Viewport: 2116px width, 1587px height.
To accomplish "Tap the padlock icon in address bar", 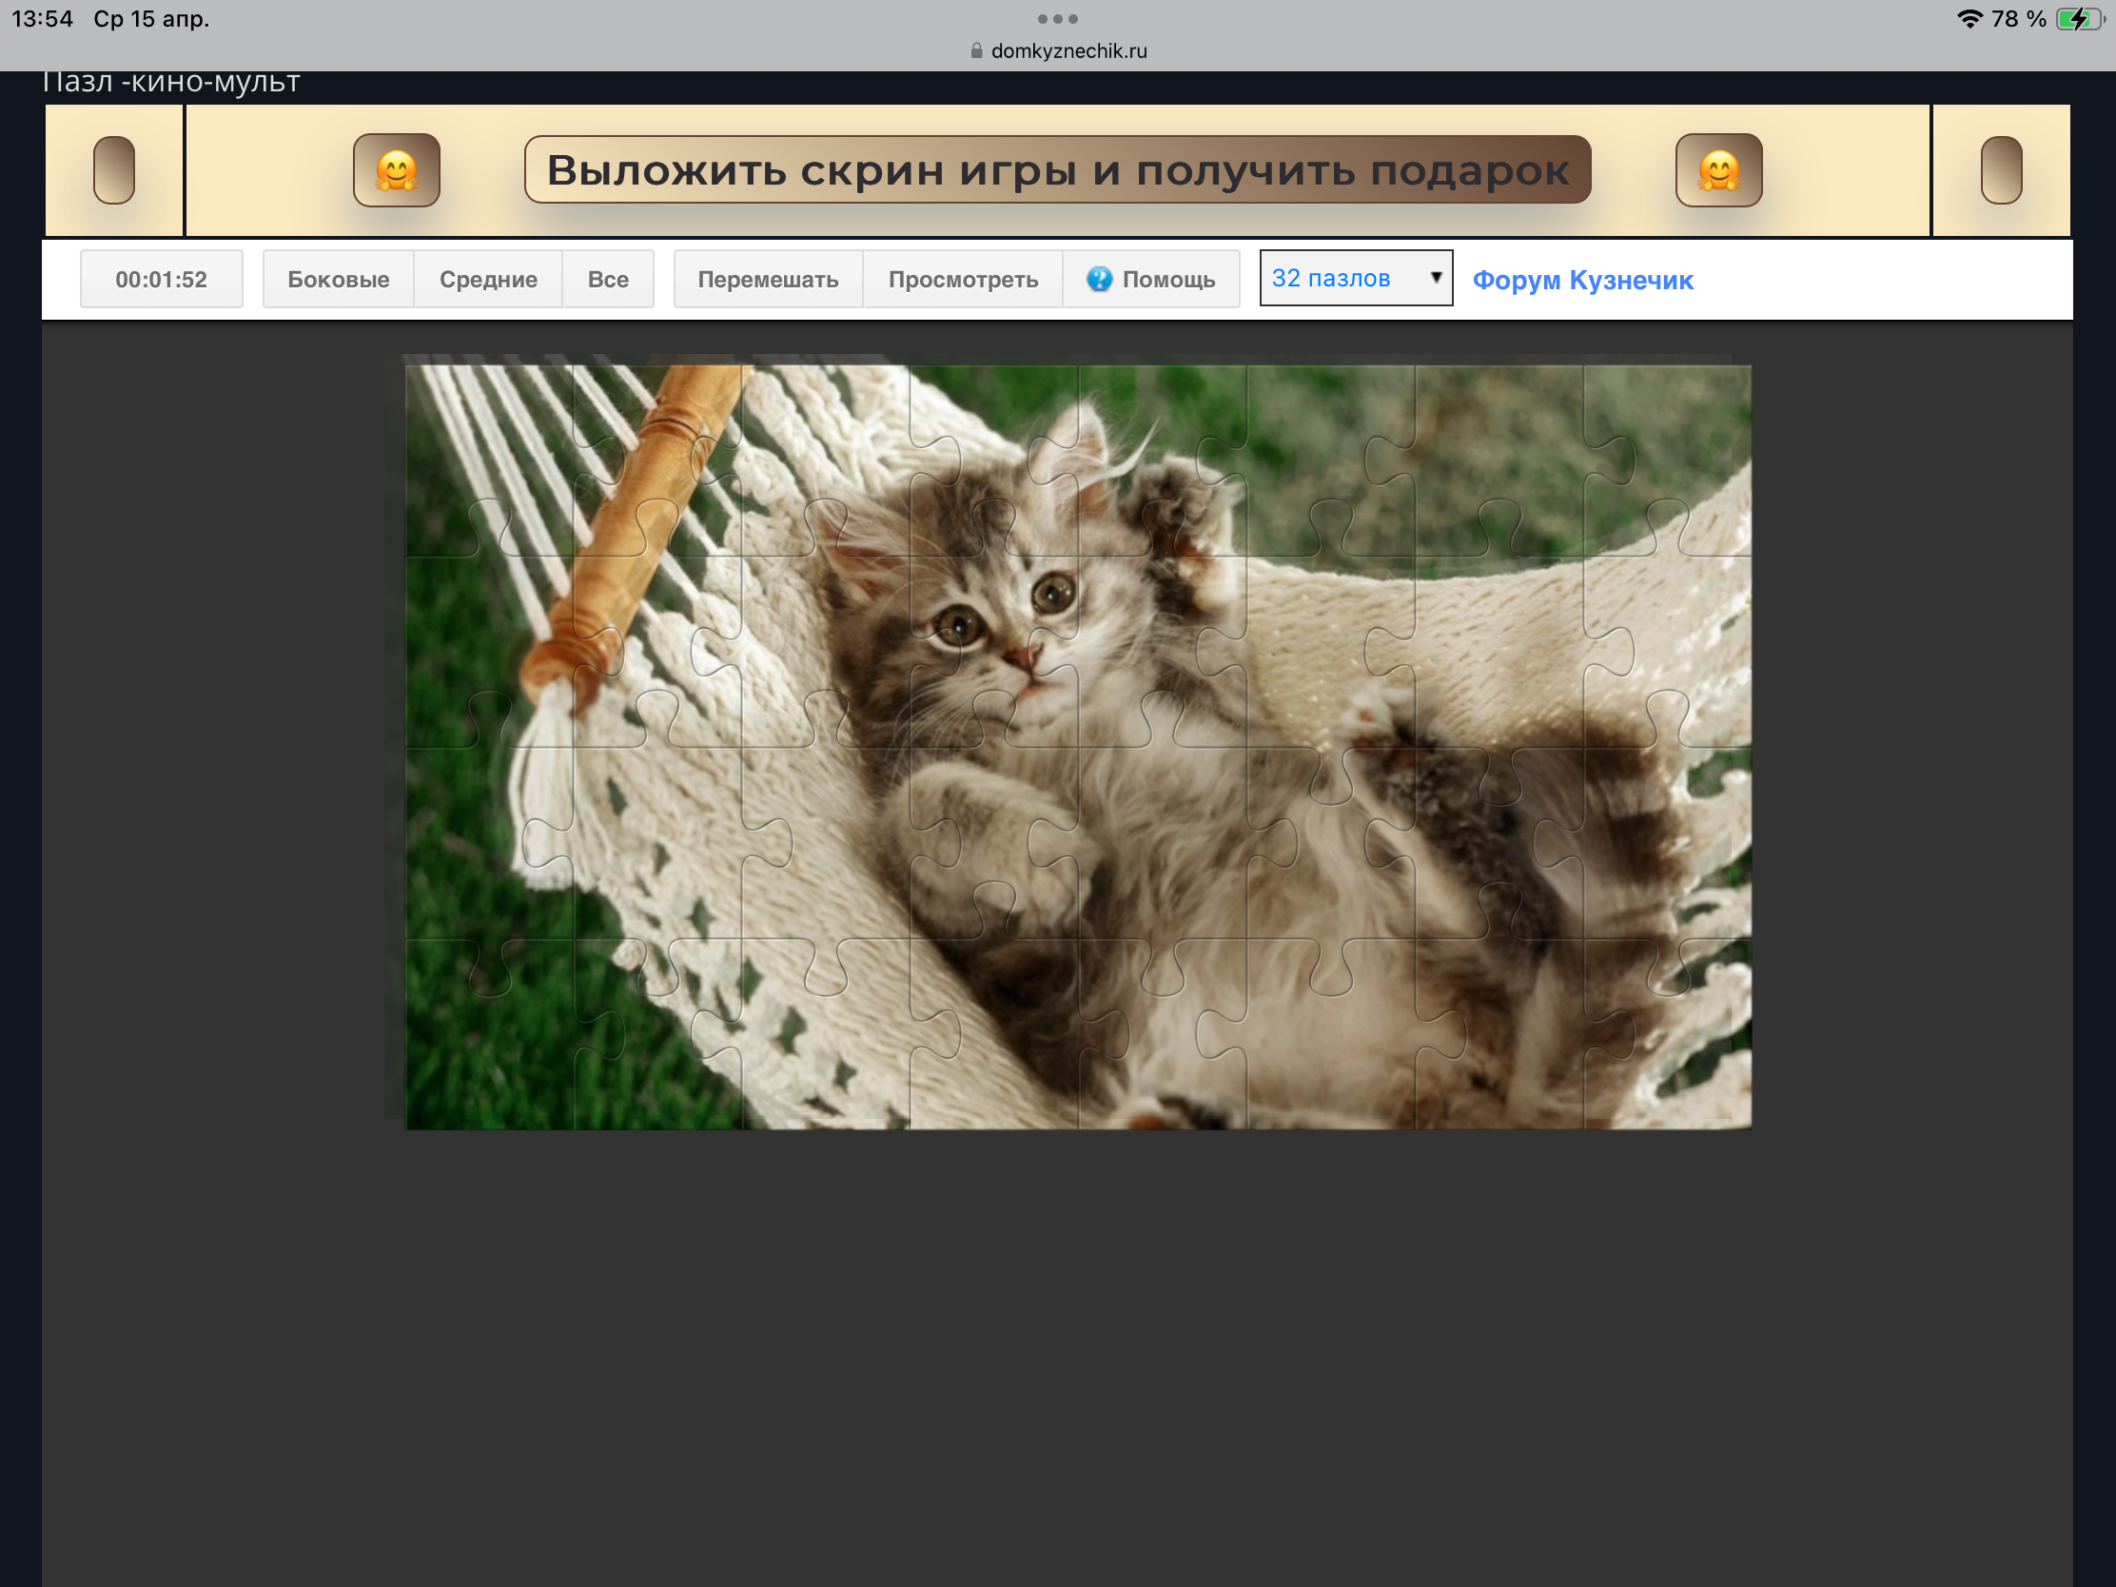I will point(976,50).
